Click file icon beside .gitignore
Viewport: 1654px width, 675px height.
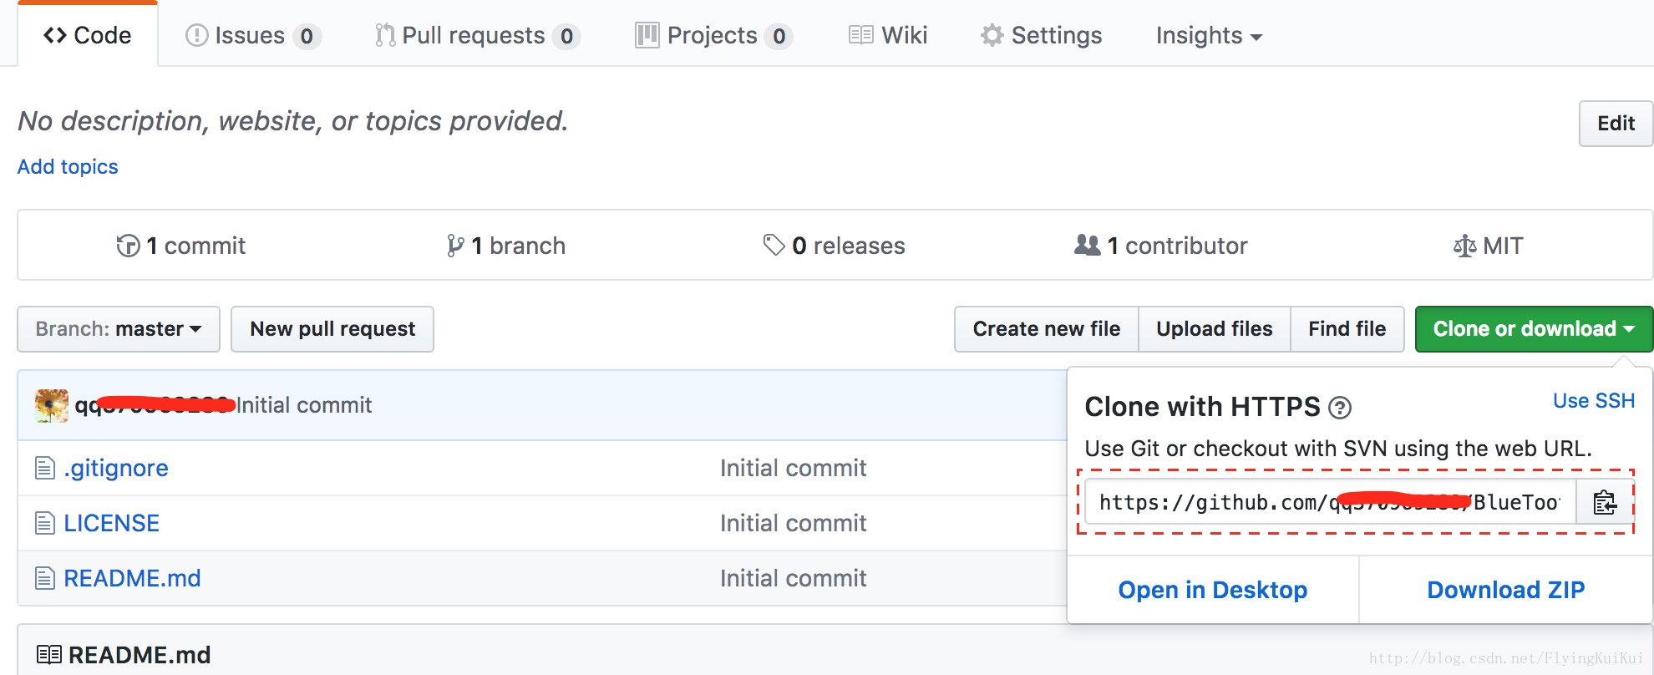tap(45, 468)
